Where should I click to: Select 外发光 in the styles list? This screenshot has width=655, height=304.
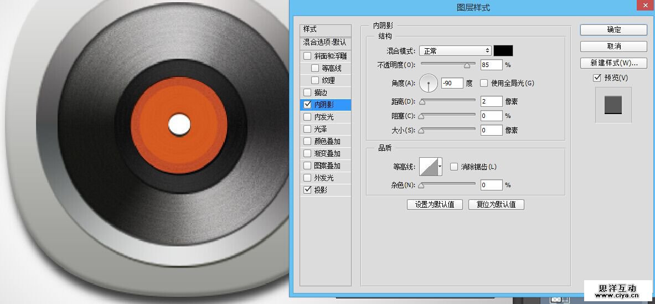(324, 178)
